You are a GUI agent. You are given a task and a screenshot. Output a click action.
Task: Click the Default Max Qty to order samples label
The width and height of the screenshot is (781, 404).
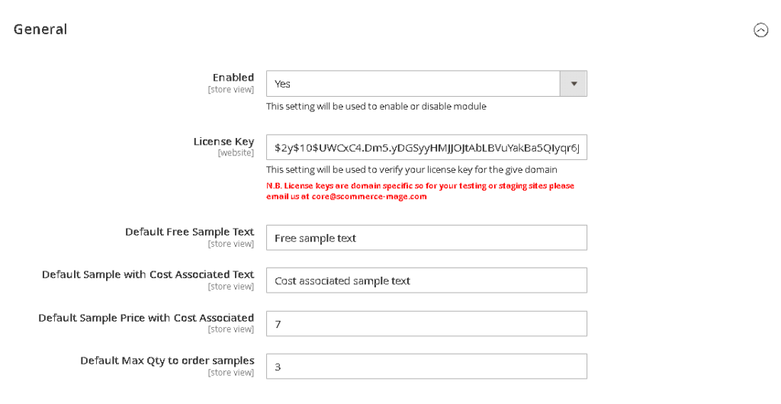pos(167,361)
